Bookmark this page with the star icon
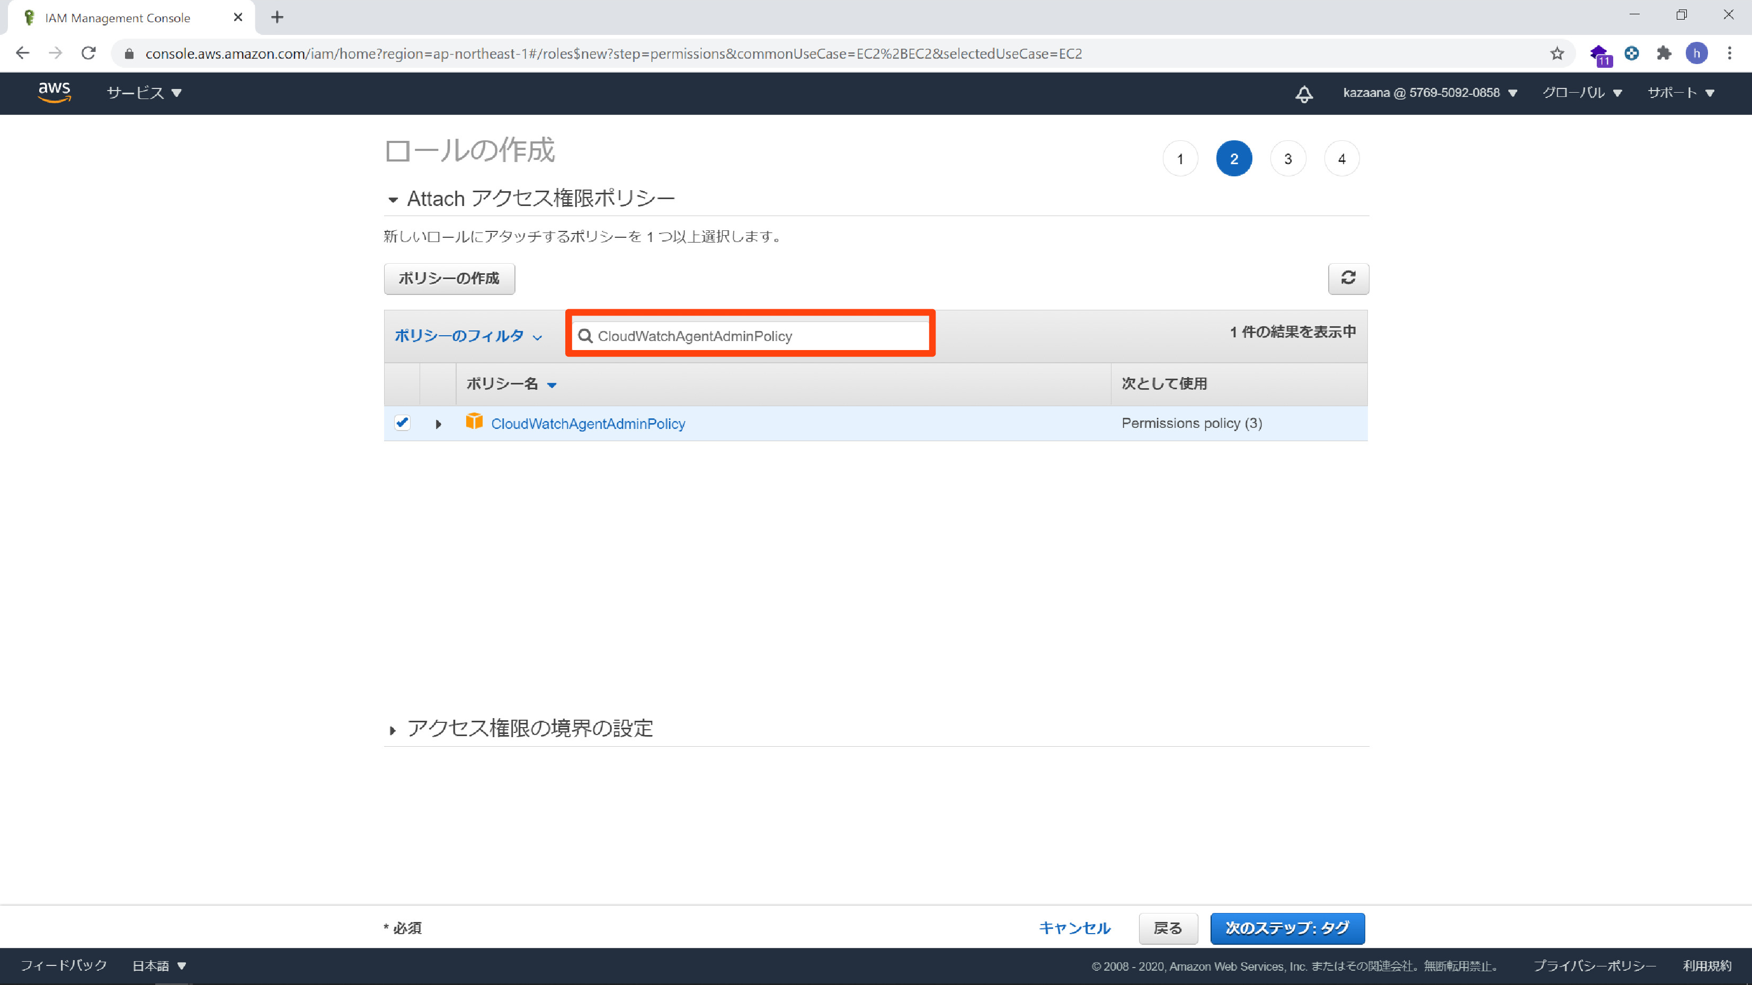 [1557, 53]
